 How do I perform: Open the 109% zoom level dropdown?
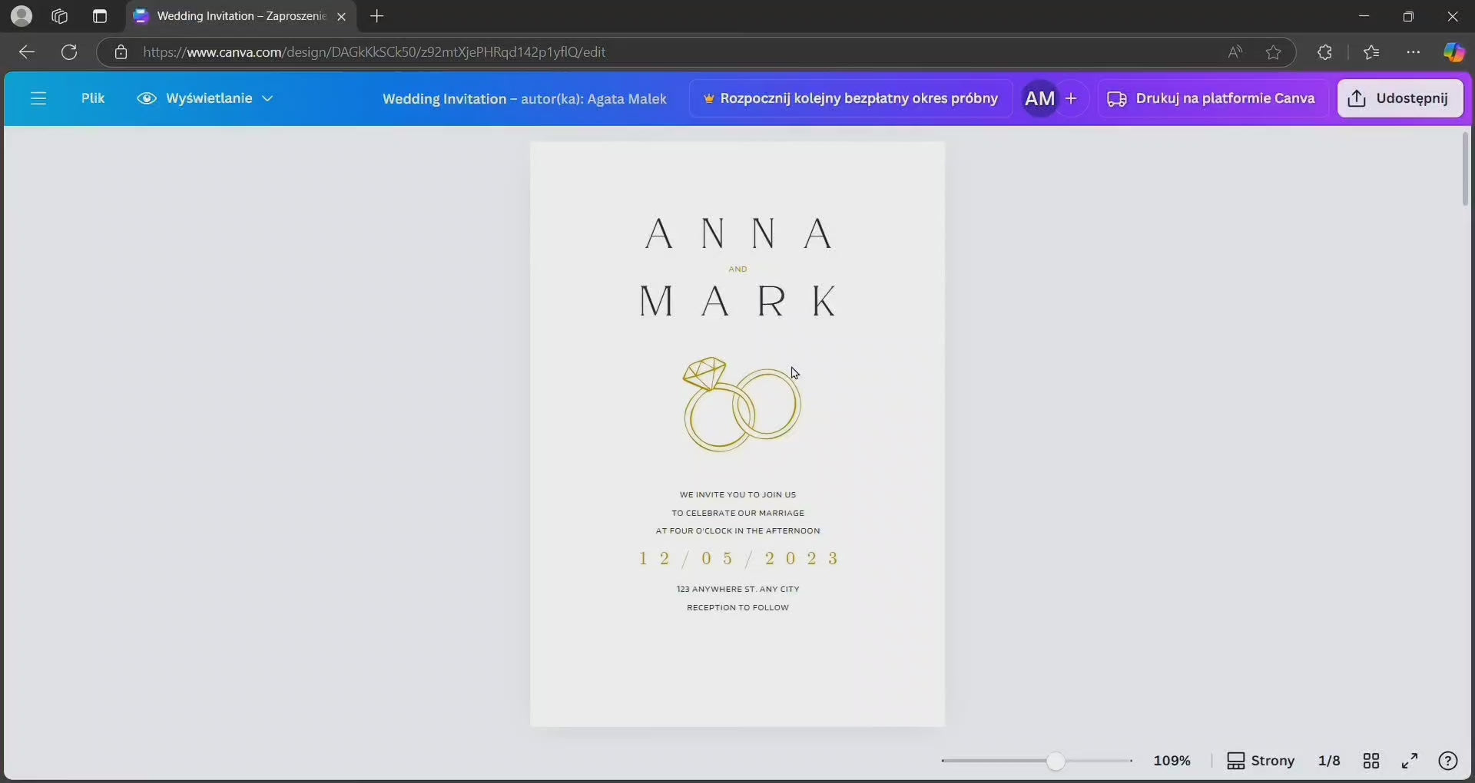click(x=1172, y=761)
